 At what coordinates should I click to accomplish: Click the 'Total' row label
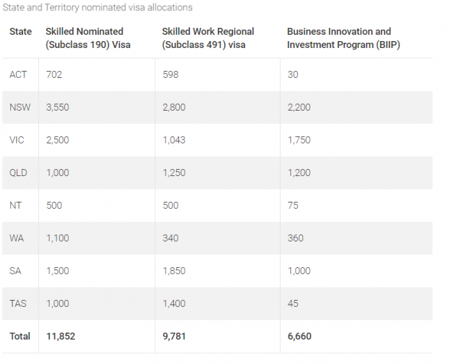pos(20,336)
